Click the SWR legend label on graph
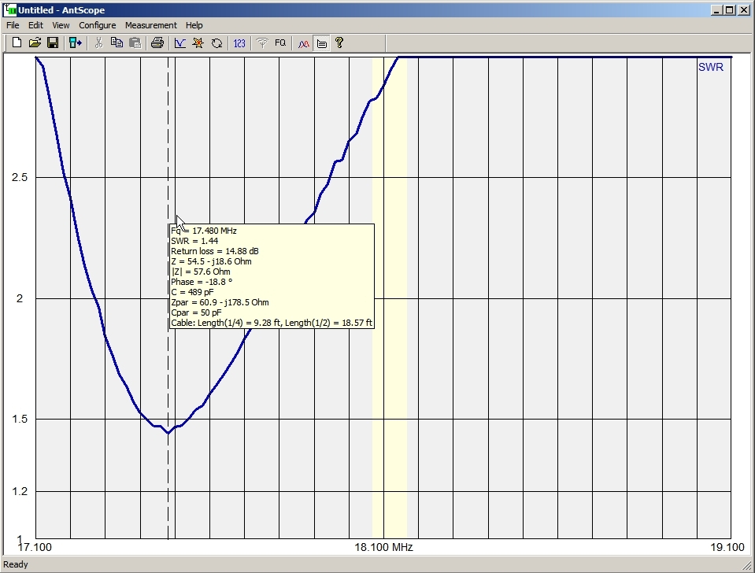The height and width of the screenshot is (573, 755). pyautogui.click(x=711, y=67)
